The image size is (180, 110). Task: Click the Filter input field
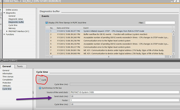click(160, 23)
